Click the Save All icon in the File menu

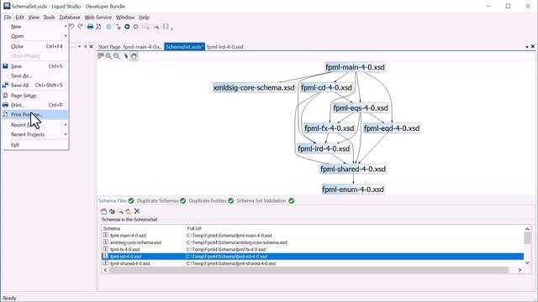pos(5,85)
